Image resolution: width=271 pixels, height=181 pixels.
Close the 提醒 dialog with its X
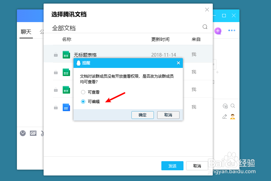click(x=178, y=63)
